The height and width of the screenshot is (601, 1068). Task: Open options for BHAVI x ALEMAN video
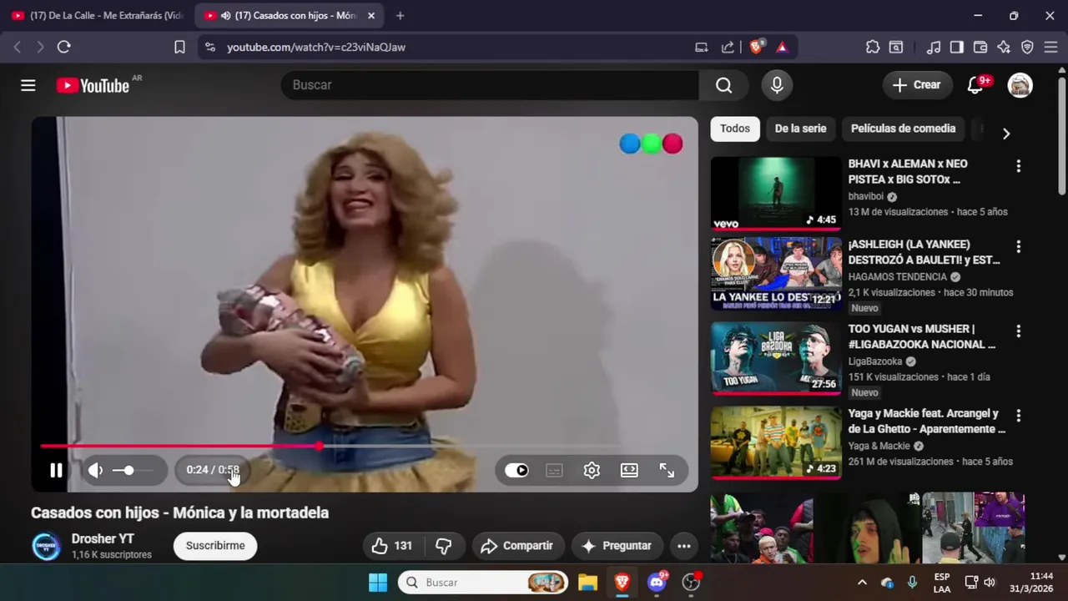tap(1018, 166)
